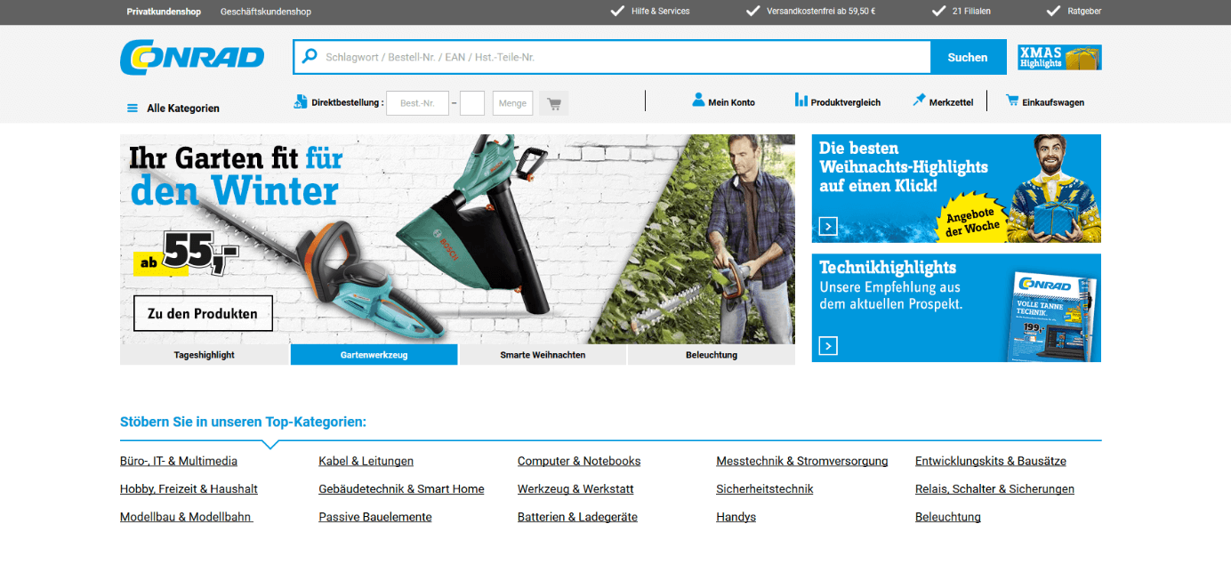Open Messtechnik & Stromversorgung category
1231x572 pixels.
click(802, 461)
